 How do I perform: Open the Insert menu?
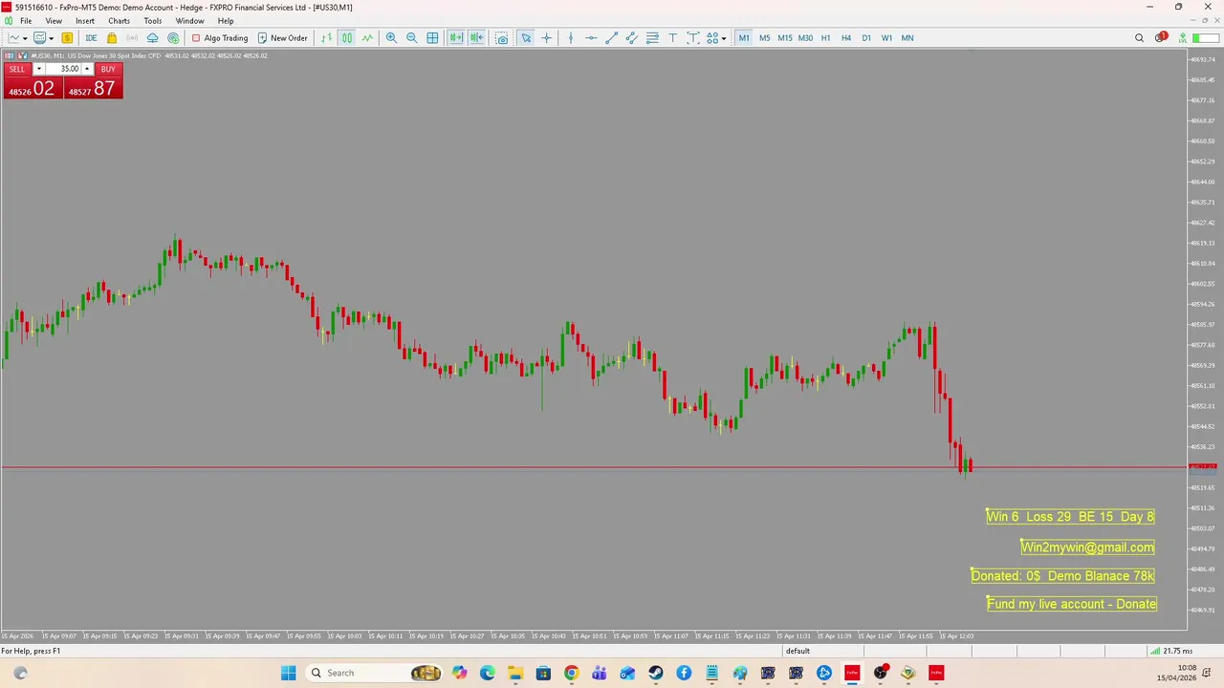click(x=85, y=21)
